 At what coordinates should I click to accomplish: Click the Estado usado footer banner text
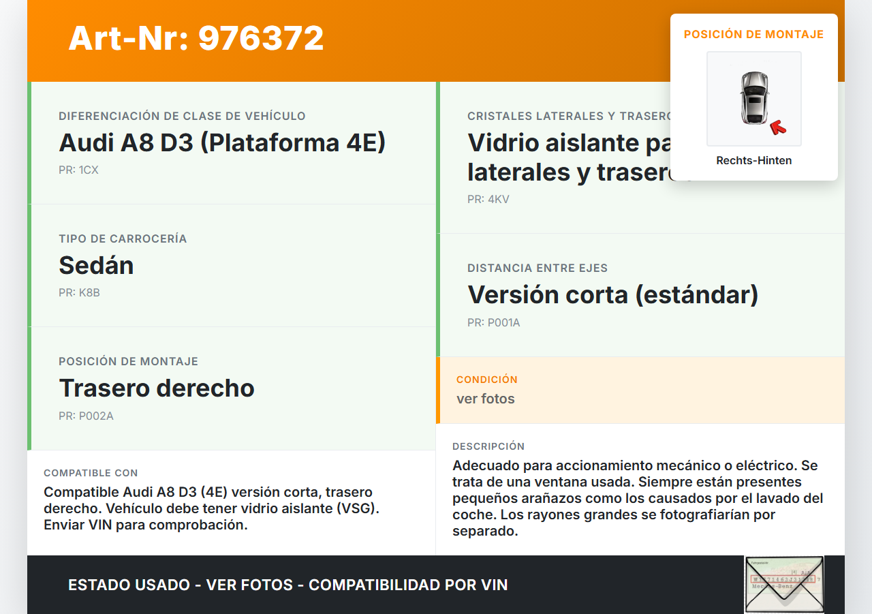click(x=287, y=585)
